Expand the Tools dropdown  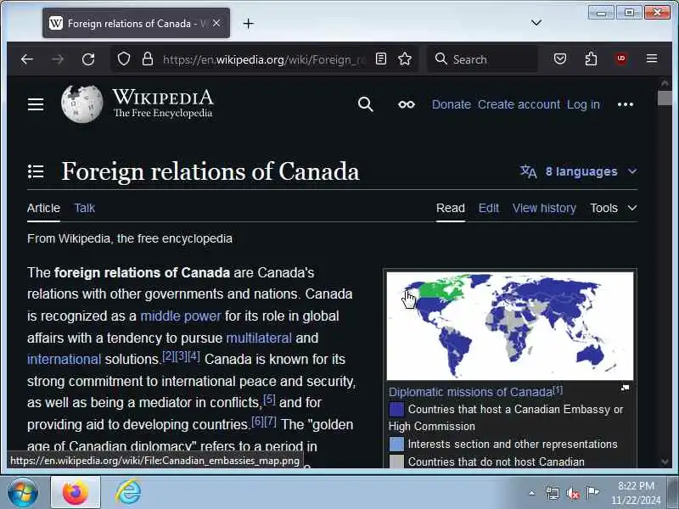[x=613, y=208]
